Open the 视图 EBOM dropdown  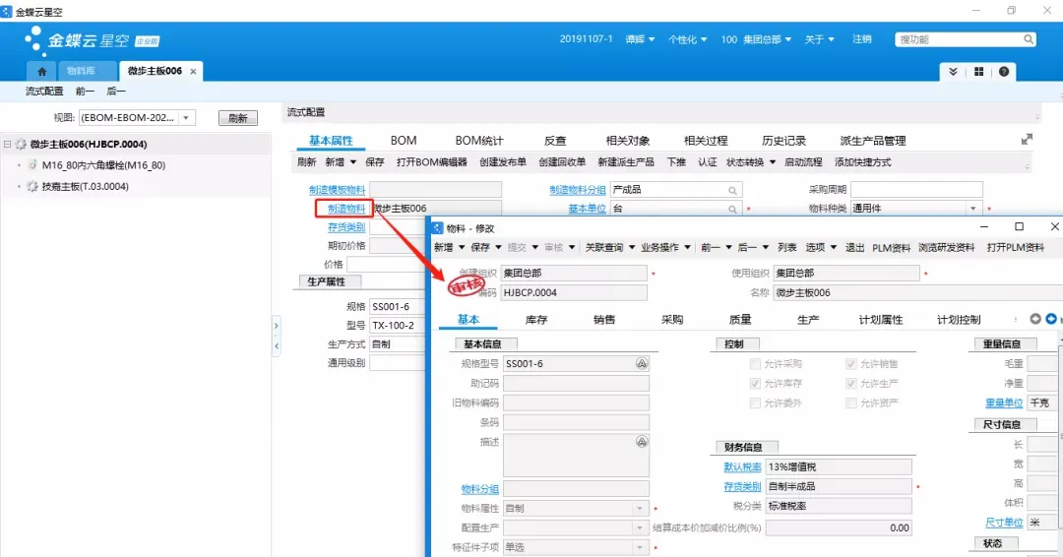tap(186, 118)
